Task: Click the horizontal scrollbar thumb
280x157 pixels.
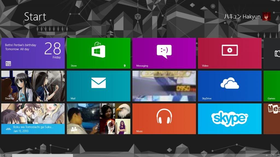Action: (42, 155)
